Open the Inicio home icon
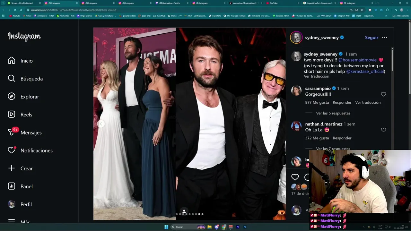411x231 pixels. click(x=12, y=61)
